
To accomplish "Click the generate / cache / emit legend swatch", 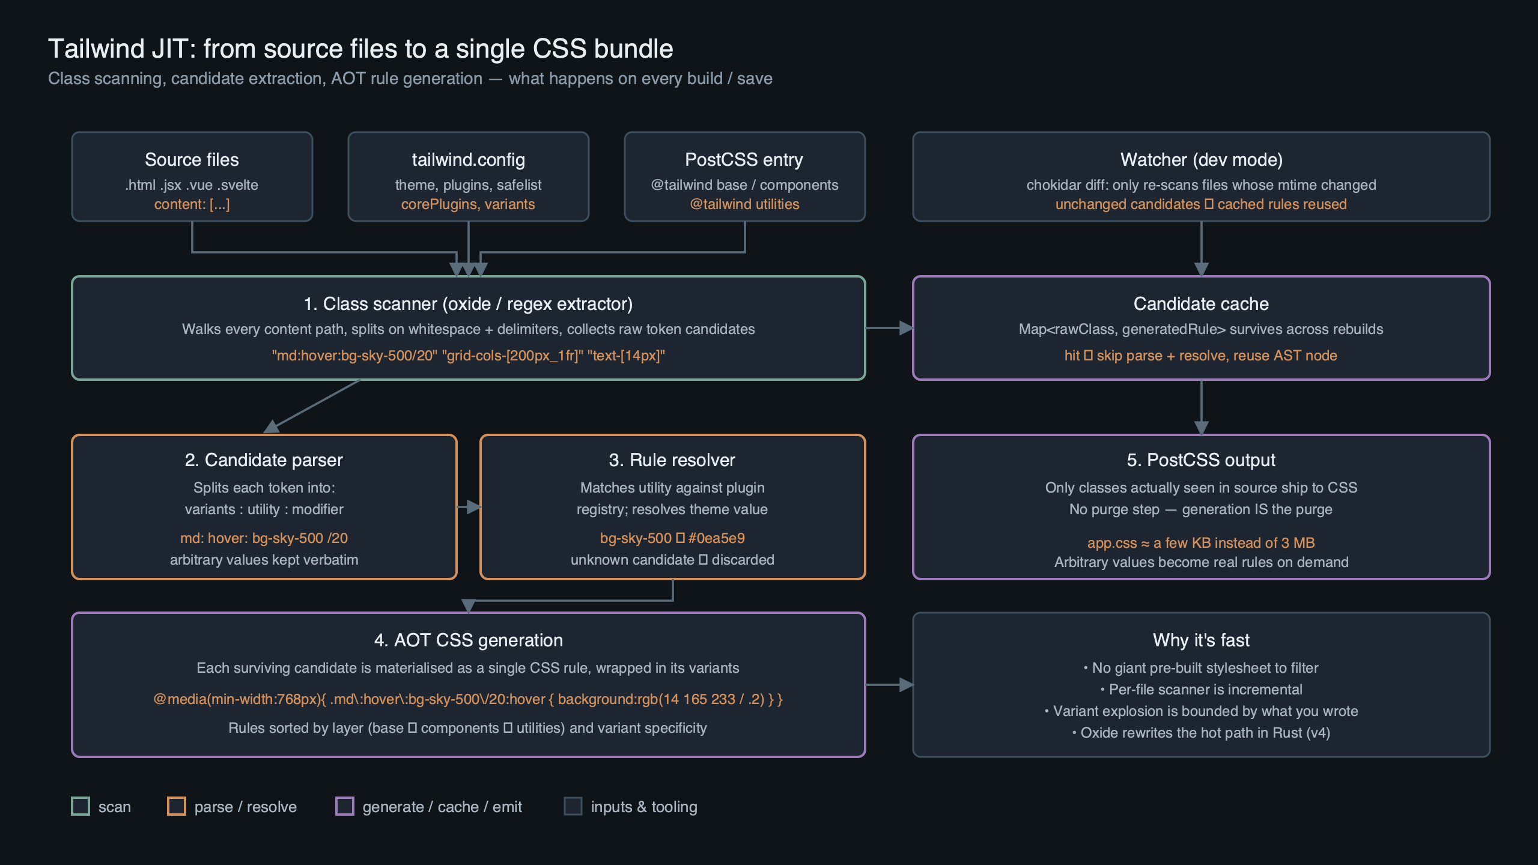I will [x=345, y=806].
